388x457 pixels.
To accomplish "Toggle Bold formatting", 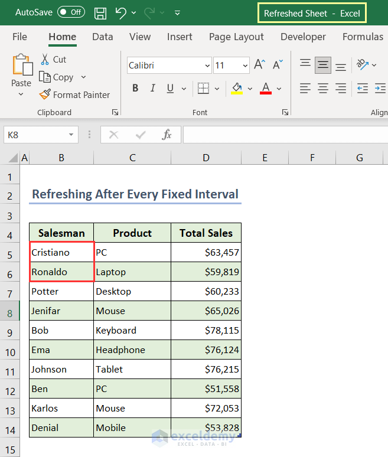I will (135, 89).
